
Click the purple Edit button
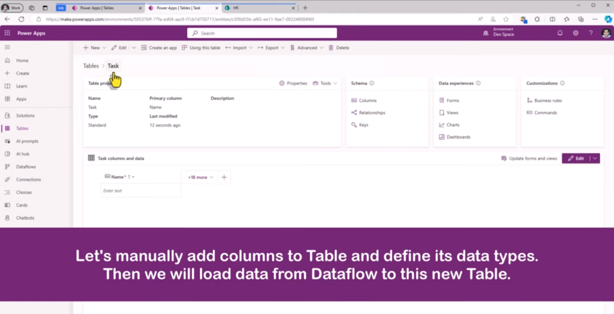click(x=576, y=159)
